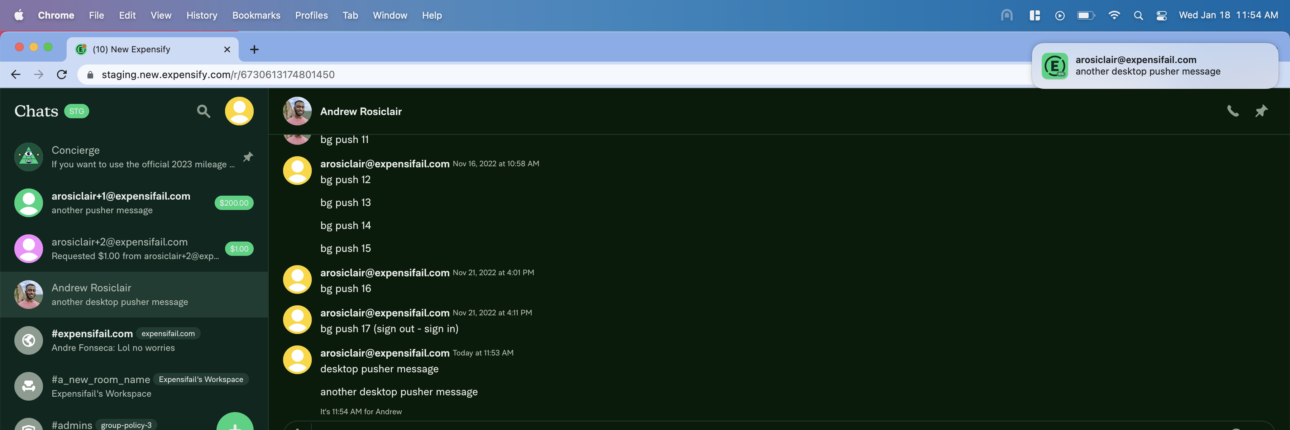Open the arosiclair+1@expensifail.com chat

(x=121, y=203)
